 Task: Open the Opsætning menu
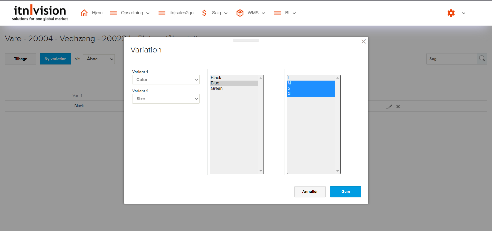[x=132, y=13]
